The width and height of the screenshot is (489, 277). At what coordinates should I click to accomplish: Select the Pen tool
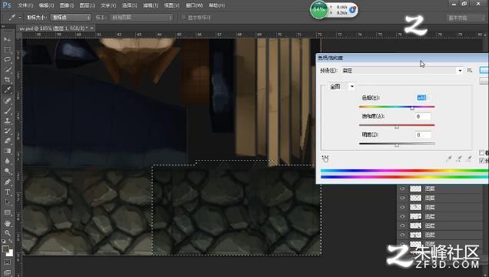tap(7, 182)
